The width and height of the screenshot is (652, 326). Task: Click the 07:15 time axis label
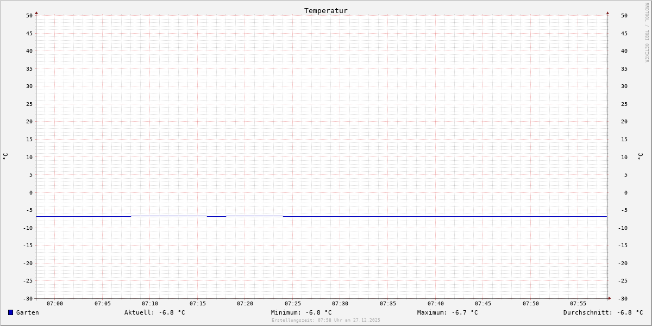[198, 303]
